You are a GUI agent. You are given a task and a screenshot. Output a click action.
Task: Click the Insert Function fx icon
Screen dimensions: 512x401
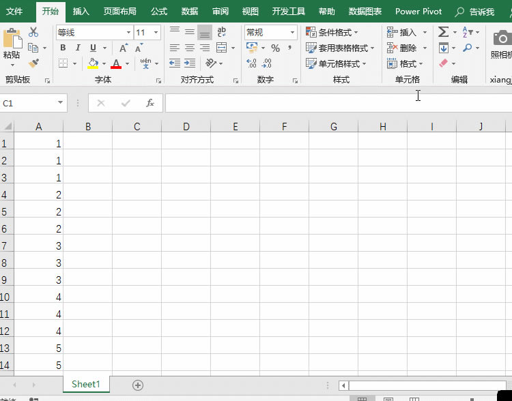[150, 103]
